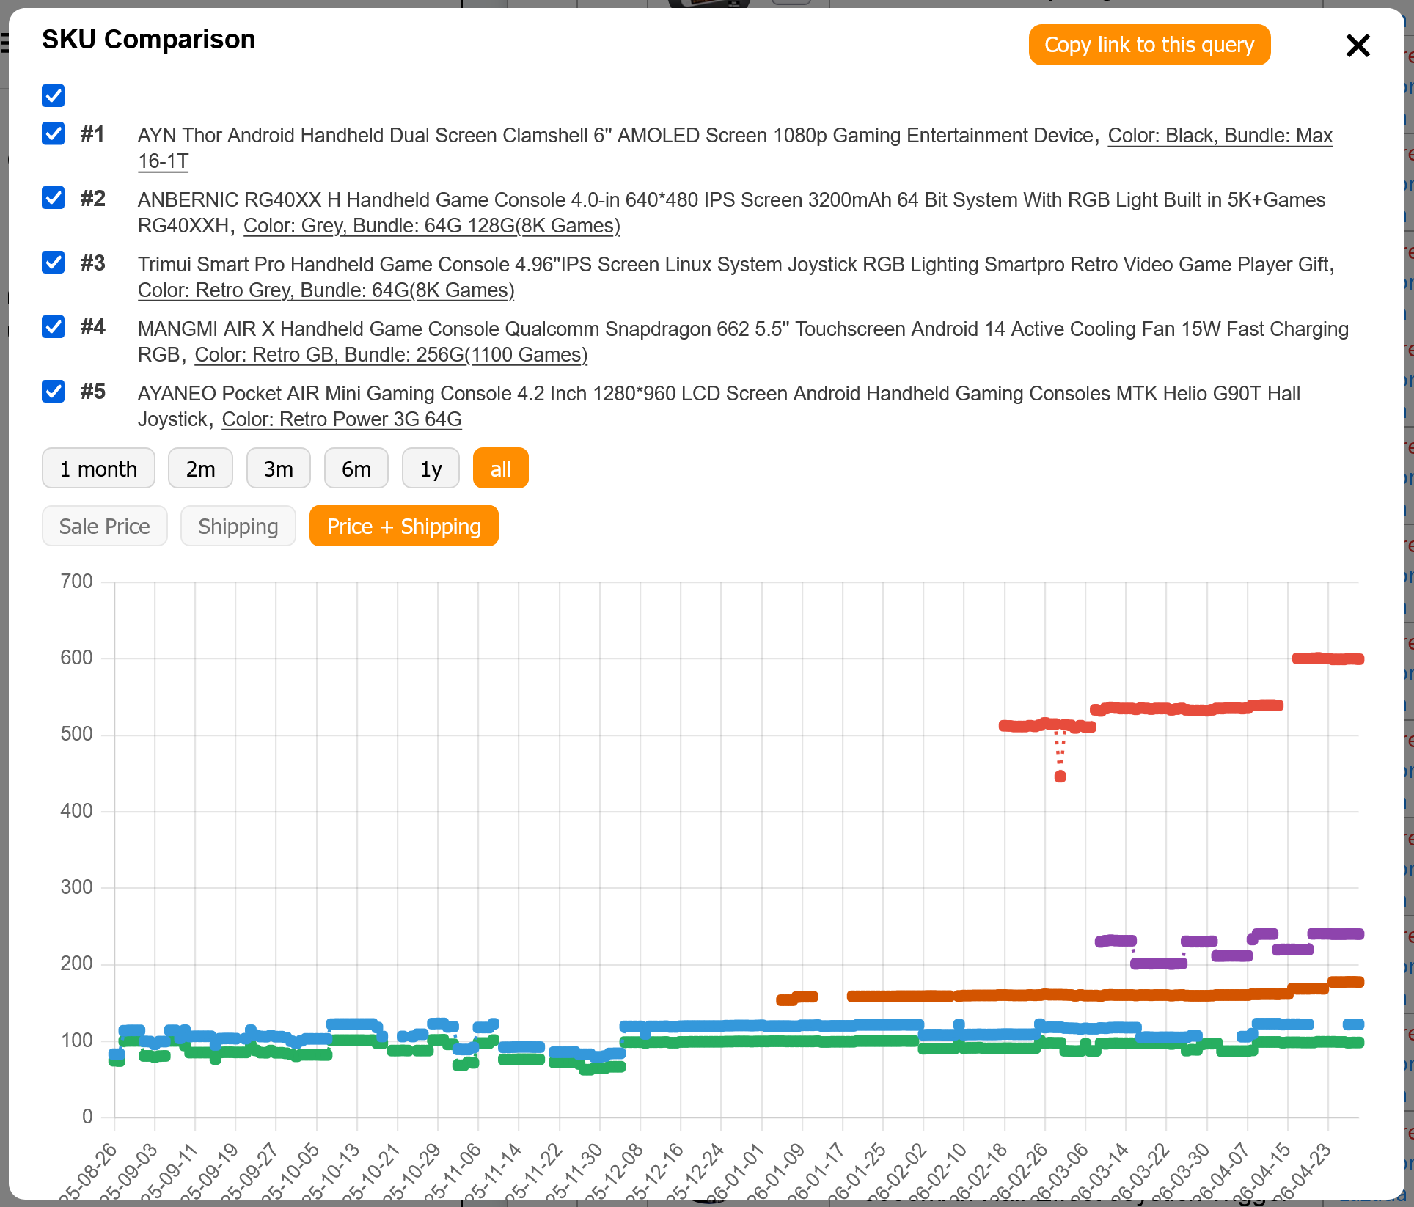Open Color: Retro Power 3G 64G link

[x=342, y=419]
